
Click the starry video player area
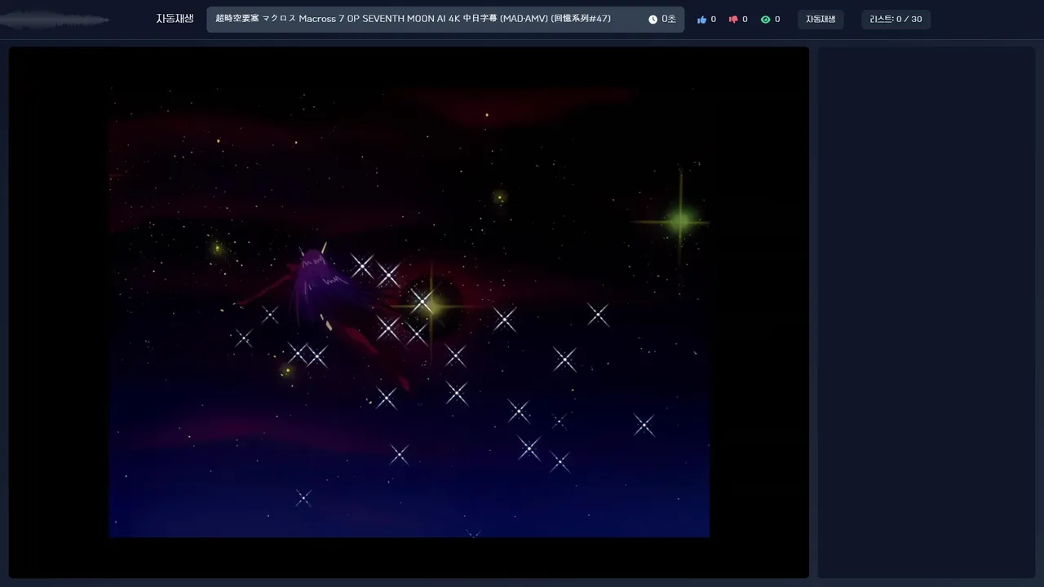click(x=409, y=312)
